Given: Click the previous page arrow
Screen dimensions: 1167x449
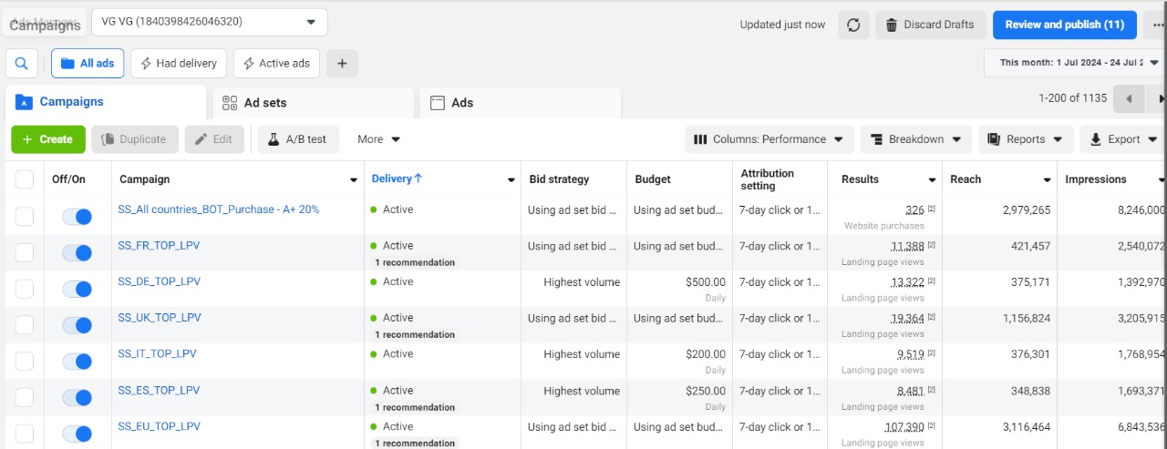Looking at the screenshot, I should pyautogui.click(x=1129, y=98).
